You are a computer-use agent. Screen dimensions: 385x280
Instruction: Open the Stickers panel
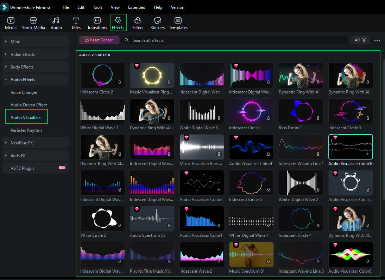coord(157,23)
